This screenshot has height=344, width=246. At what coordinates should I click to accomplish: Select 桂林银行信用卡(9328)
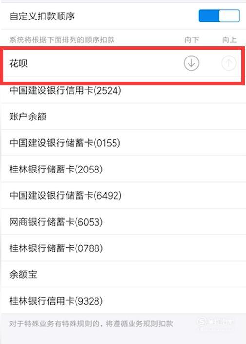(123, 301)
